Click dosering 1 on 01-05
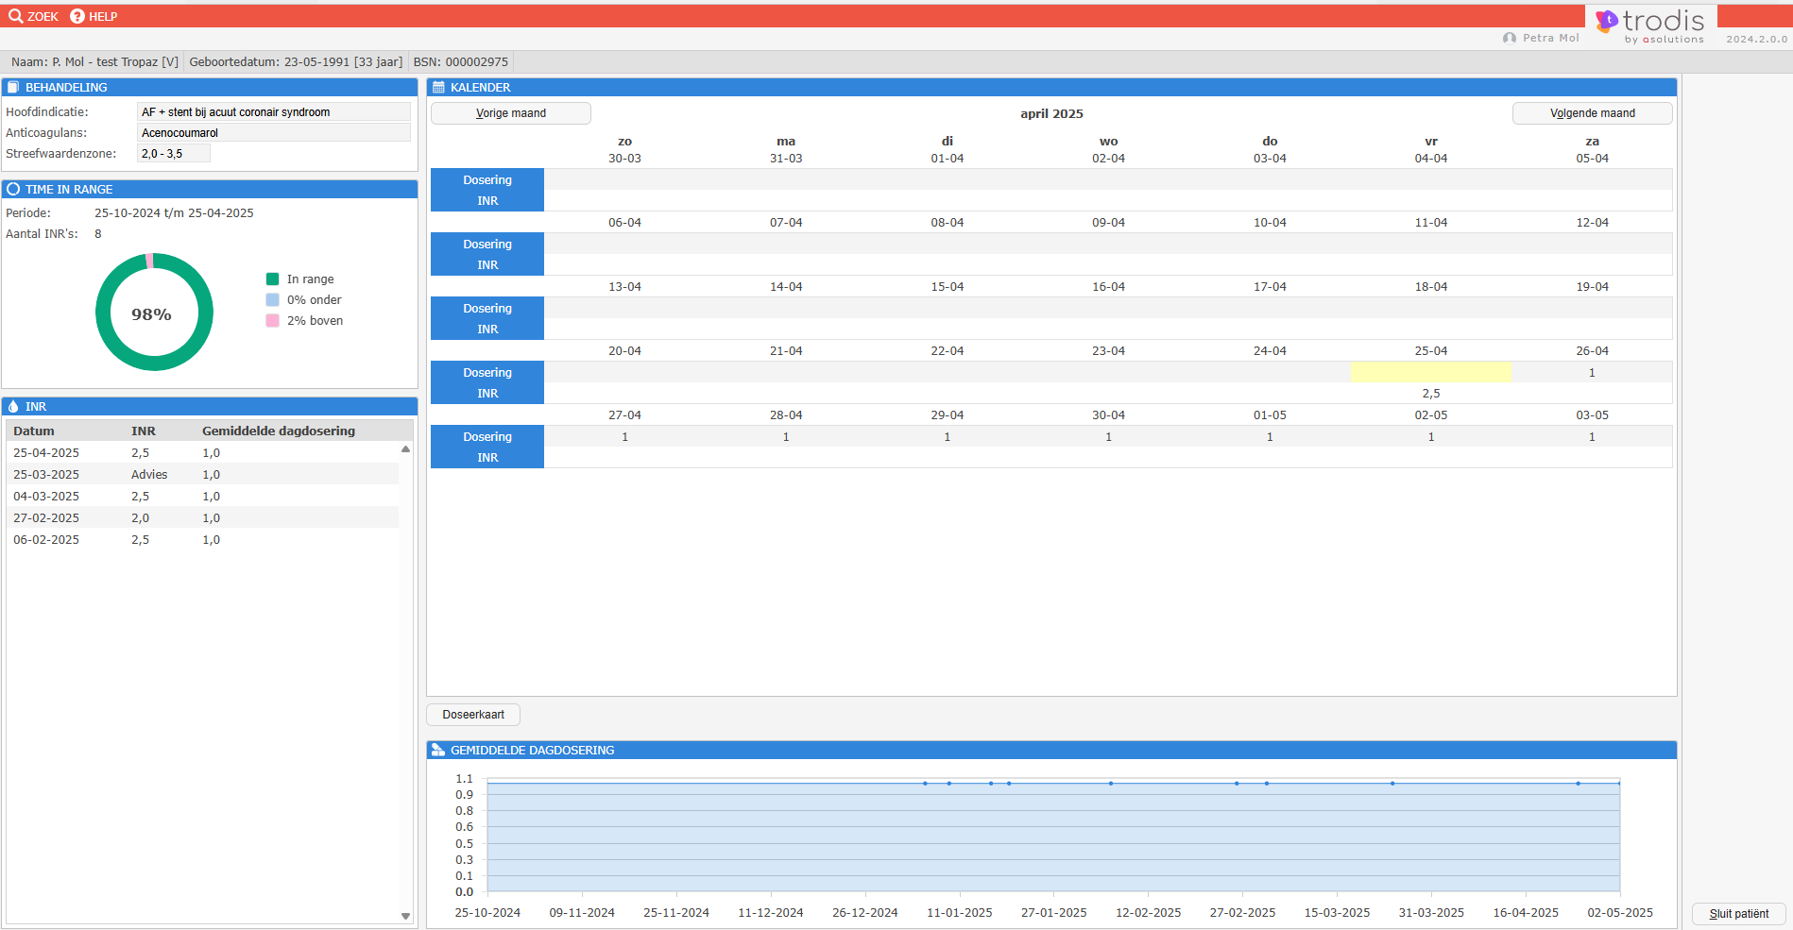 (x=1270, y=436)
